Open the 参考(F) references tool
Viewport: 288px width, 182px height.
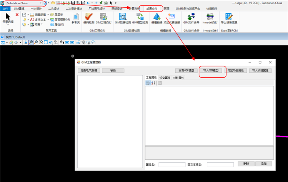[76, 18]
